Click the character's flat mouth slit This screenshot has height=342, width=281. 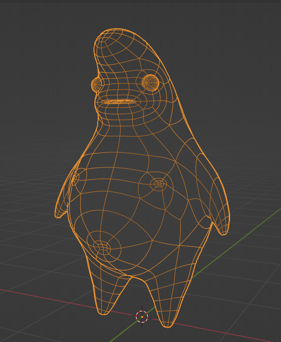(x=119, y=101)
